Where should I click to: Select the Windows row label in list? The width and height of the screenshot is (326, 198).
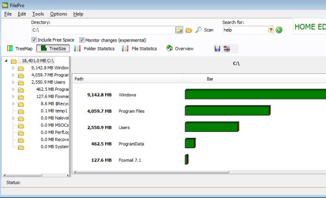[x=127, y=95]
